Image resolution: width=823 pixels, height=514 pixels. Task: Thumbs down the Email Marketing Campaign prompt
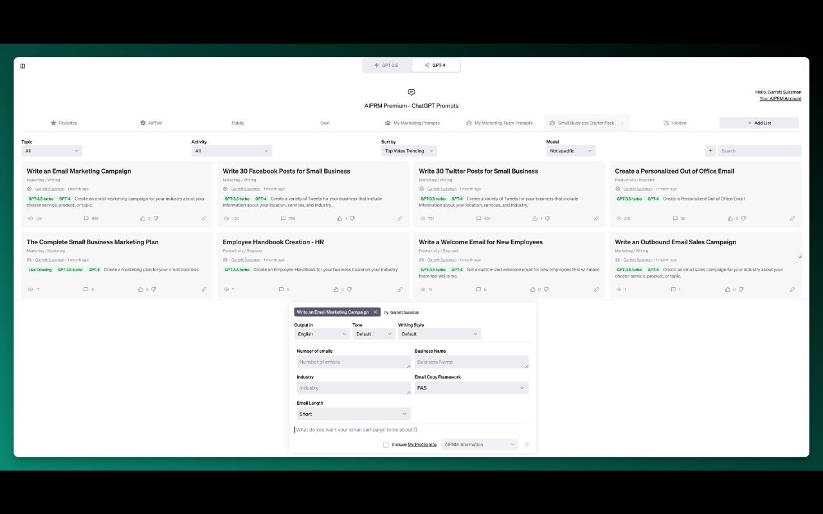click(156, 218)
